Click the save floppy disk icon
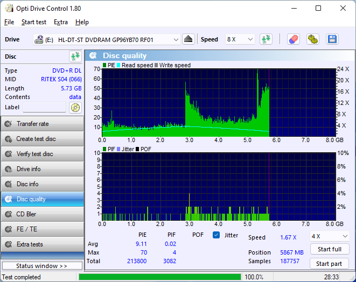 pos(332,39)
